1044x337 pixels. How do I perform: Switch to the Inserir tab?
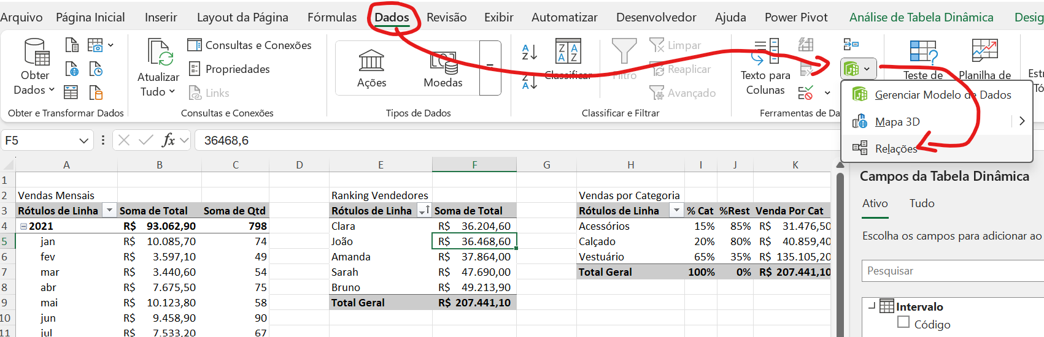pos(161,17)
